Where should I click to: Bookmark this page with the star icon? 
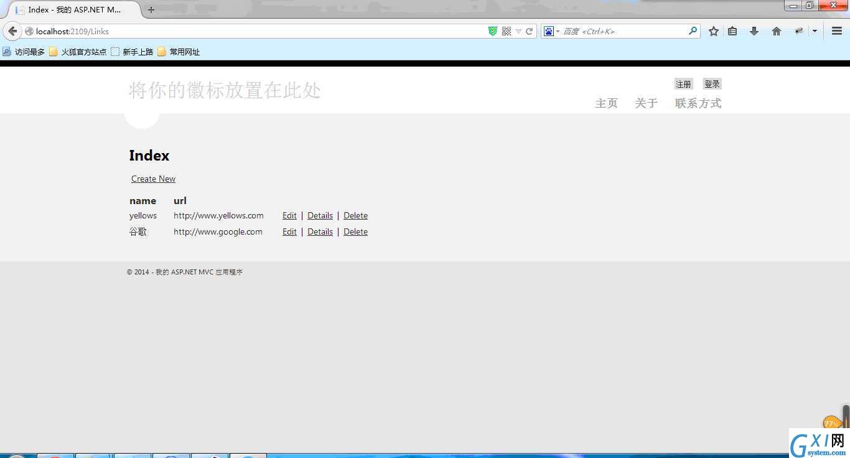point(714,31)
